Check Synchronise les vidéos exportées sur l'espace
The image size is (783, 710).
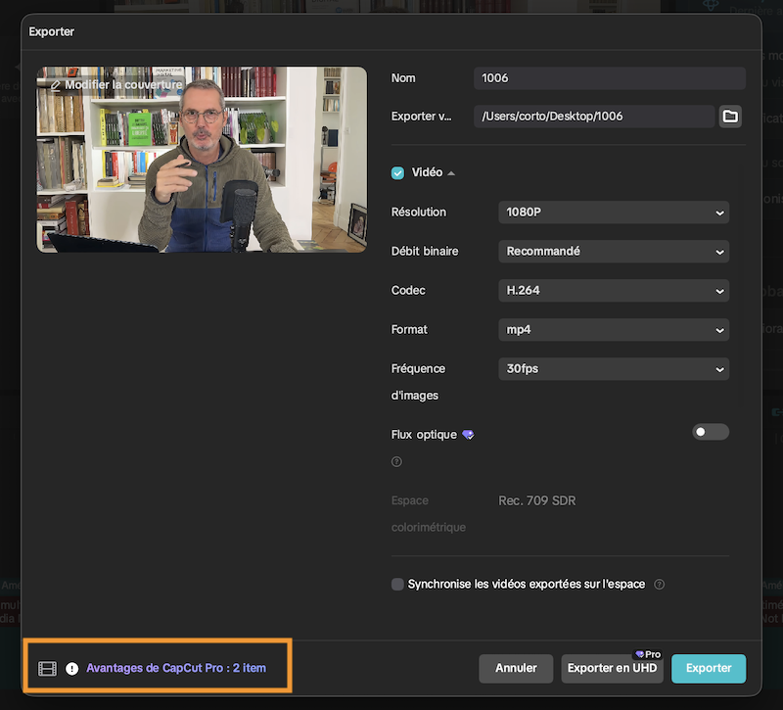[397, 585]
